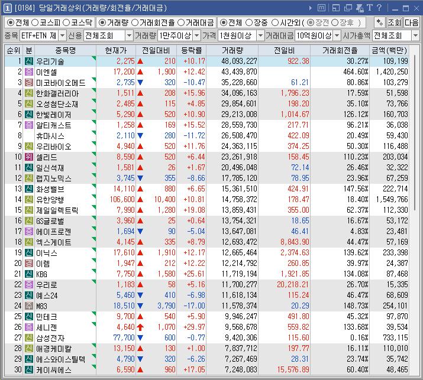Open the 에스와이스틸텍 stock name
Image resolution: width=423 pixels, height=380 pixels.
click(61, 359)
